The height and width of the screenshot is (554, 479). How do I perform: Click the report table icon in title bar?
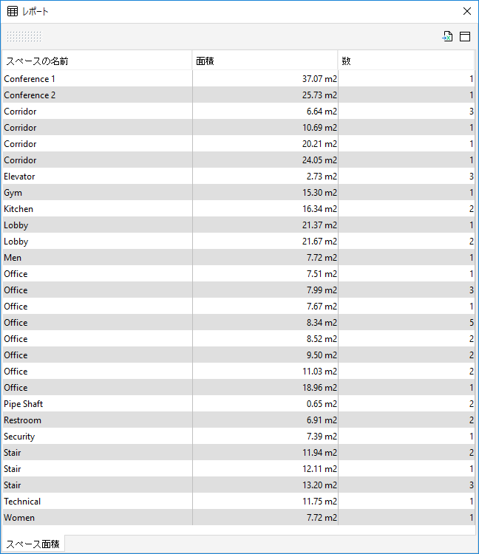tap(13, 11)
